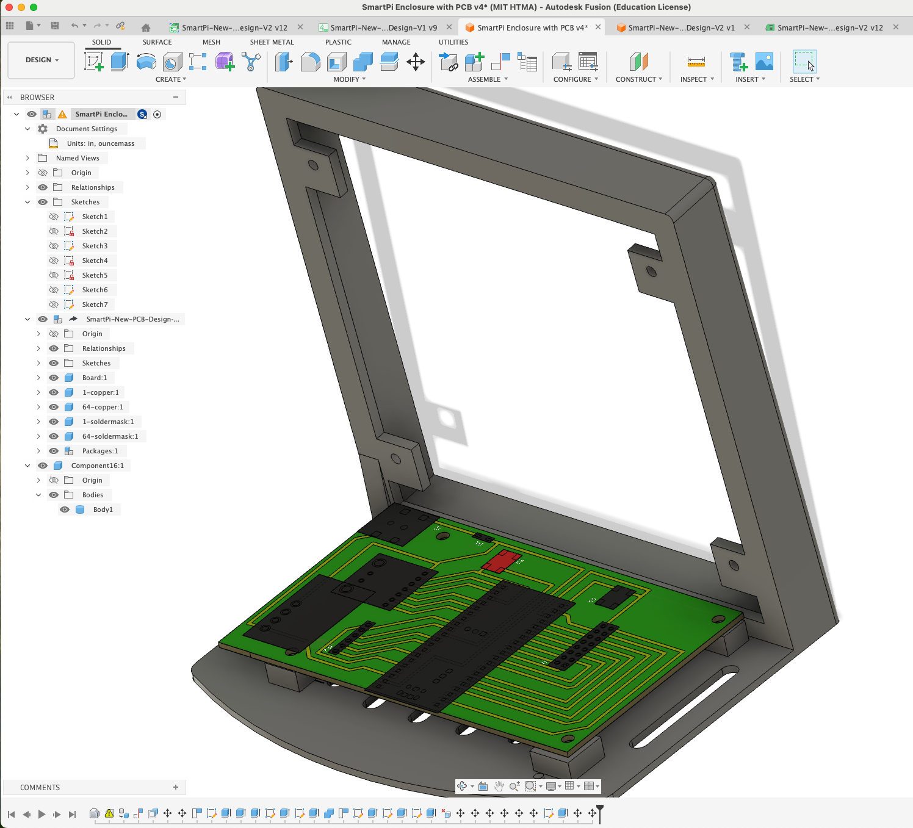Click the Pan tool in navigation bar
Screen dimensions: 913x828
tap(499, 786)
